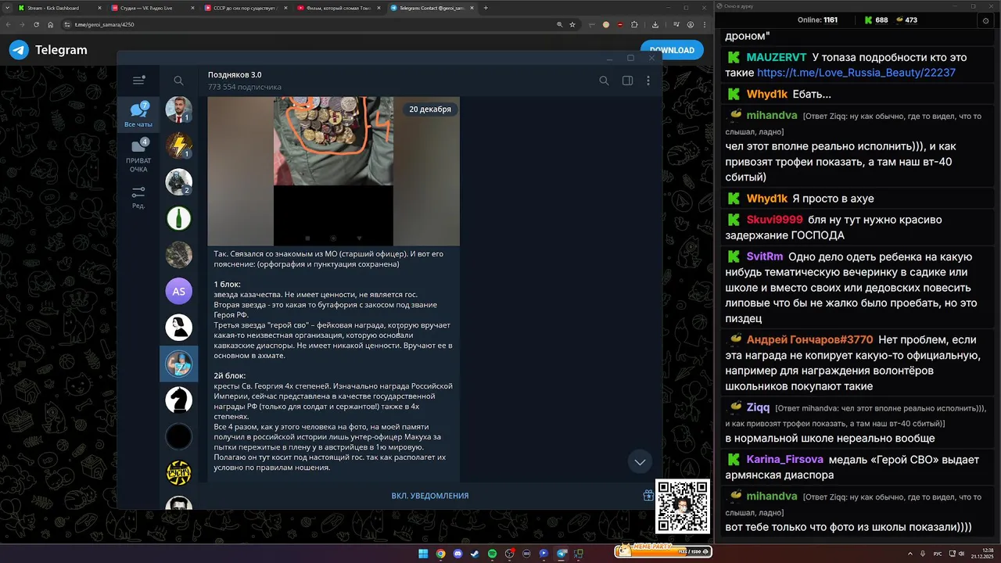Open chat with green bottle avatar

179,218
